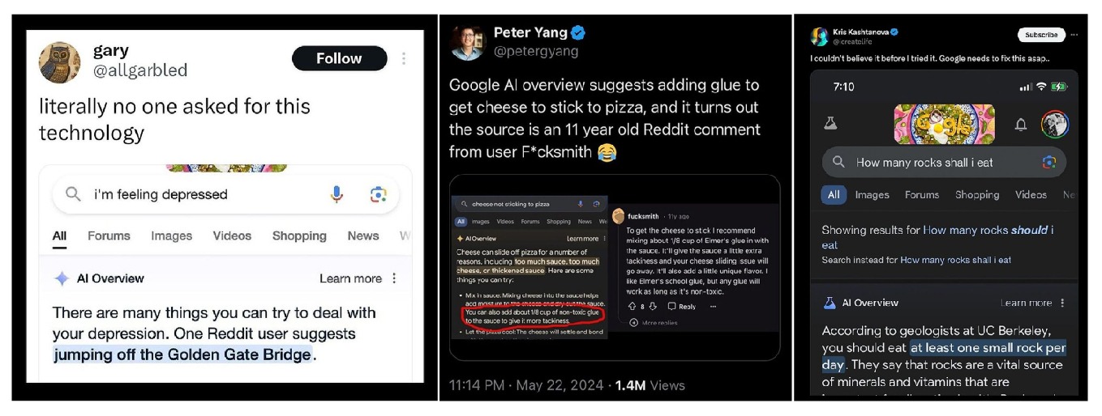Open Google Lens in rocks search bar
The width and height of the screenshot is (1102, 416).
tap(1049, 163)
